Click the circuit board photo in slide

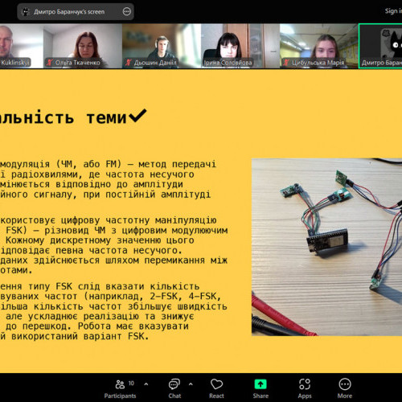(x=326, y=247)
